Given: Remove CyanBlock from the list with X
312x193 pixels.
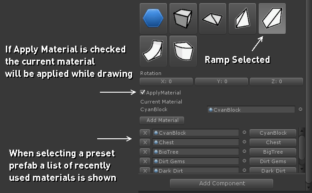Looking at the screenshot, I should coord(145,133).
